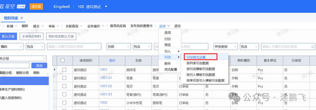Screen dimensions: 316x110
Task: Select 引出格式设置 menu entry
Action: (x=196, y=57)
